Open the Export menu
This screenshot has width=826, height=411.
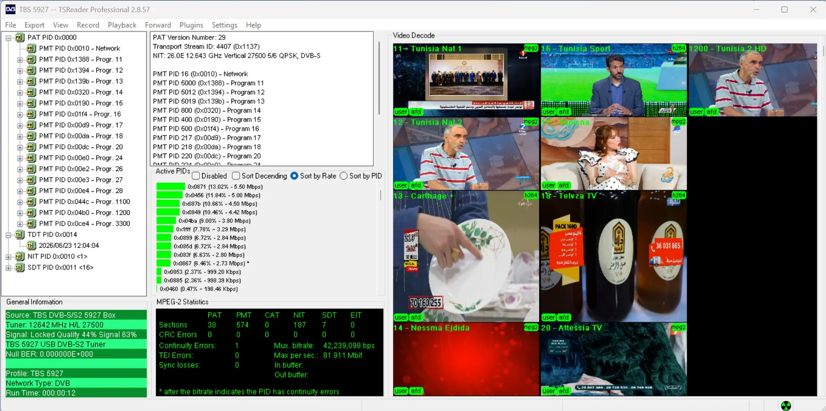click(x=34, y=25)
